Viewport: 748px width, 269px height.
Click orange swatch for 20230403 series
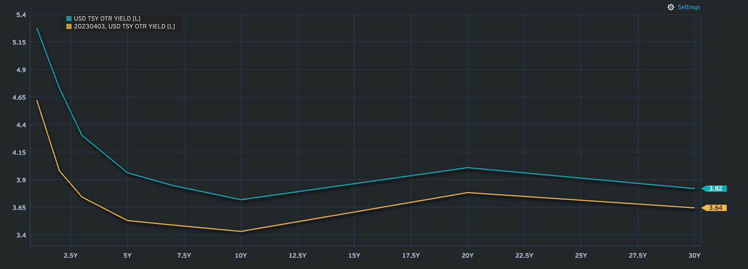point(69,26)
